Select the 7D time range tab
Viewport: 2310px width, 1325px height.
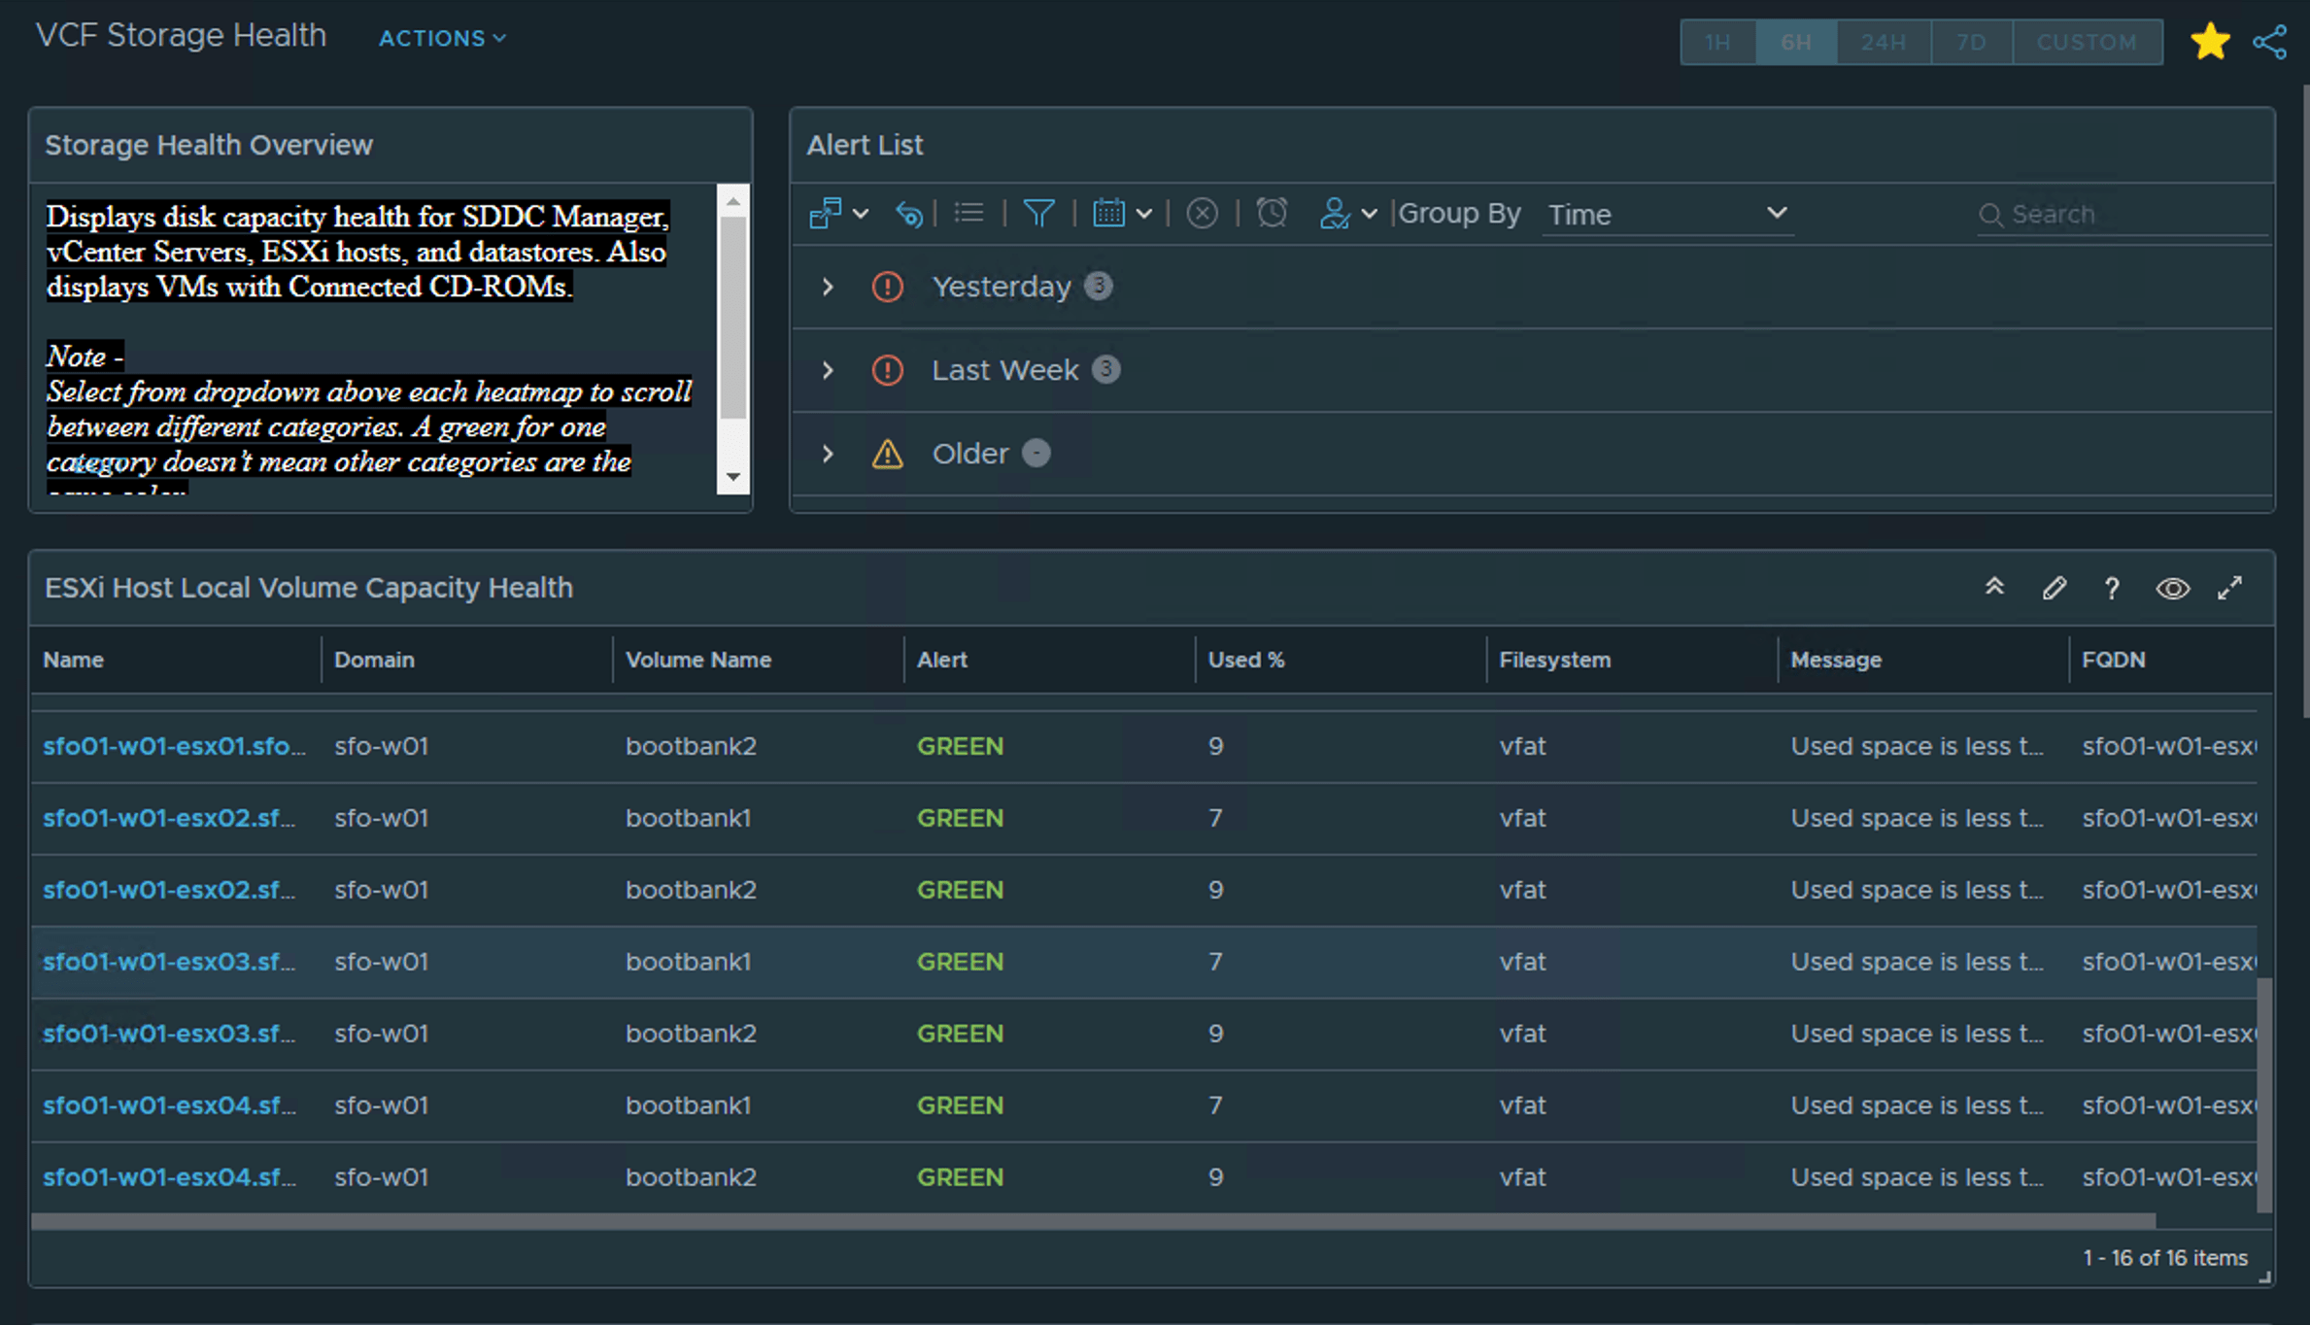point(1971,42)
